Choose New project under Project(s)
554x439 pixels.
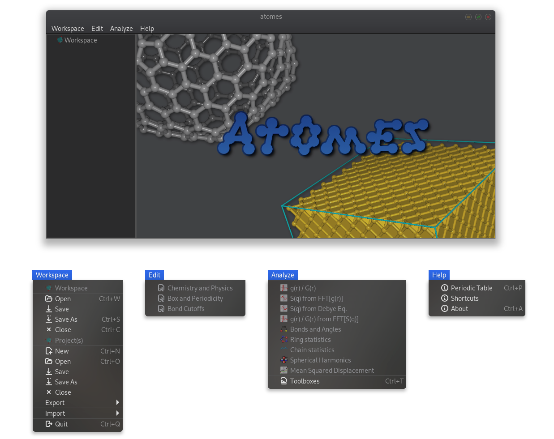coord(63,351)
